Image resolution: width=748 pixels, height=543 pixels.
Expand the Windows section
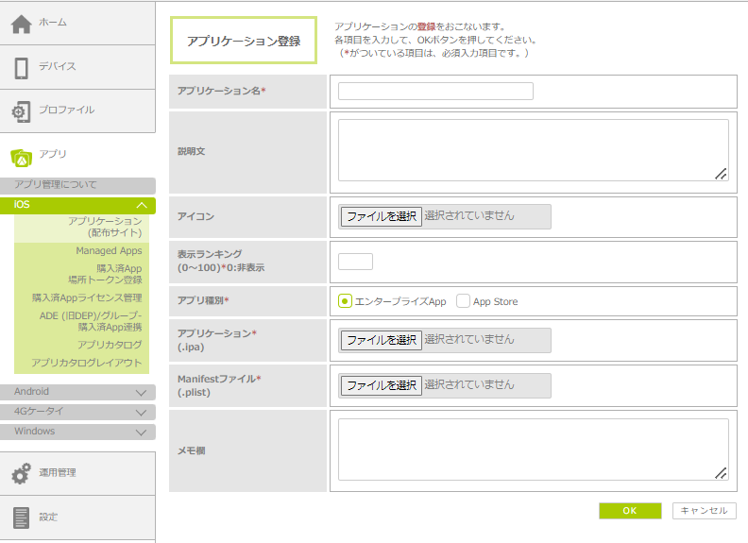coord(141,432)
